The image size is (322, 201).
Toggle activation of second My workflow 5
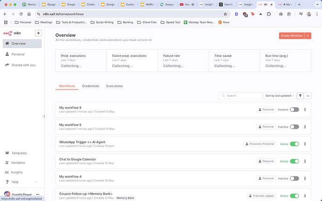coord(294,127)
